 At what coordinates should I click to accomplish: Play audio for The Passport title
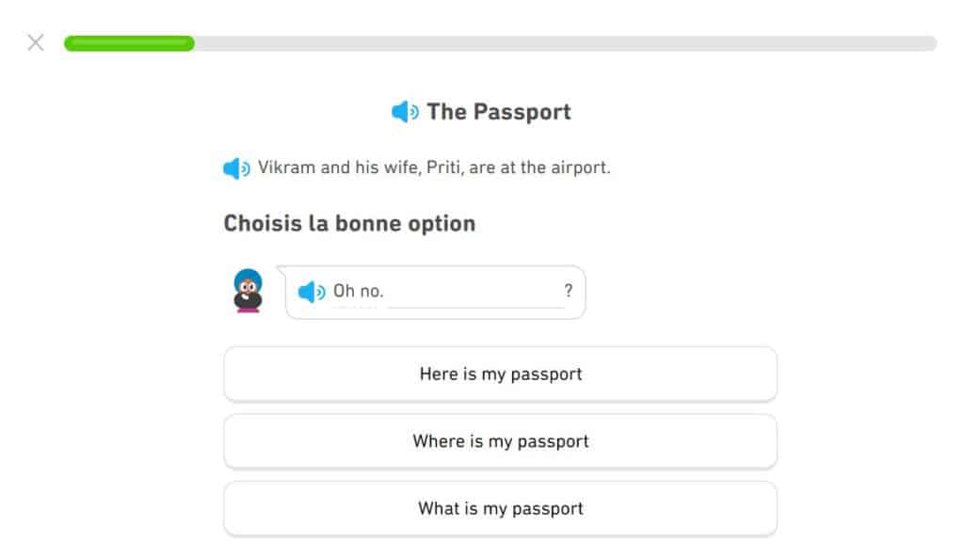[x=405, y=112]
